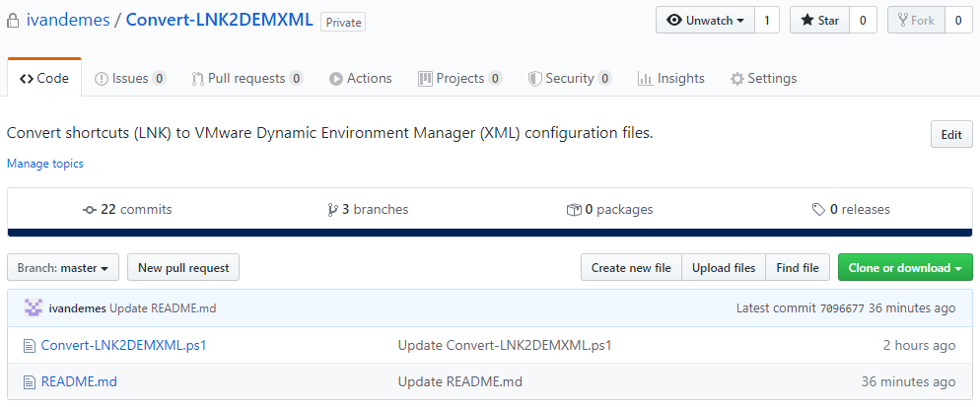Click the Issues exclamation icon
The height and width of the screenshot is (407, 980).
pyautogui.click(x=102, y=79)
